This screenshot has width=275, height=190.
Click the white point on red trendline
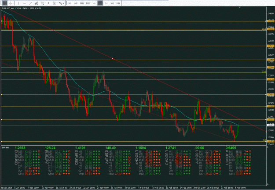(x=113, y=58)
